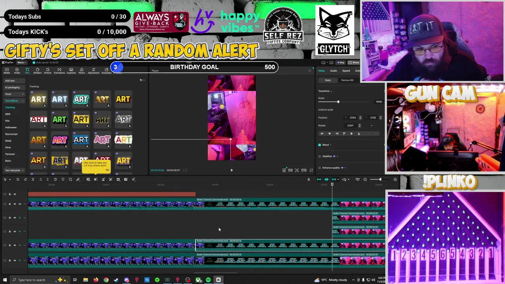Click the split clip icon

point(33,179)
